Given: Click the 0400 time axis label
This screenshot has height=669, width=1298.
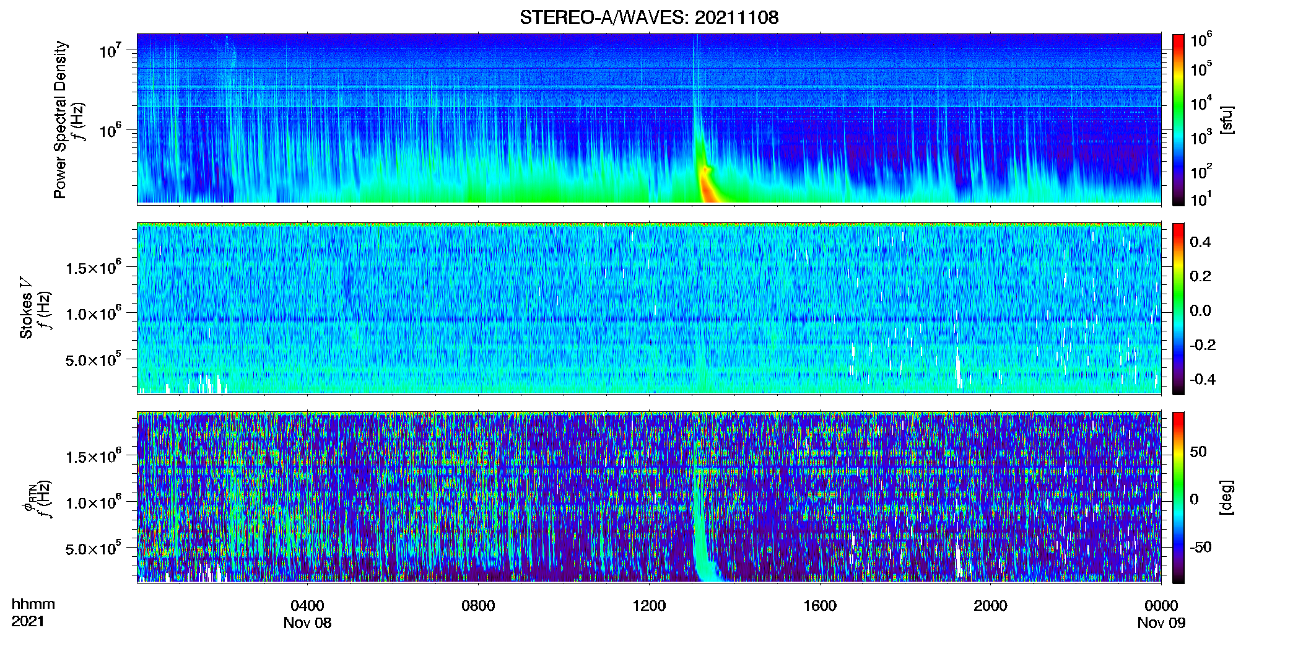Looking at the screenshot, I should 307,605.
